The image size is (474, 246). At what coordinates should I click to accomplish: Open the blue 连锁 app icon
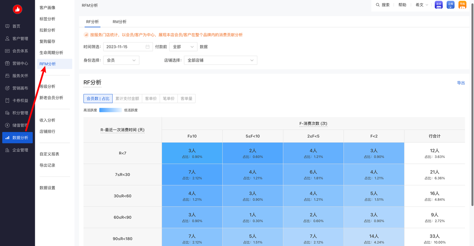(x=438, y=5)
